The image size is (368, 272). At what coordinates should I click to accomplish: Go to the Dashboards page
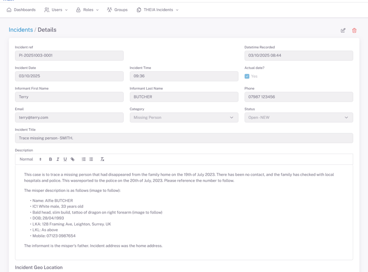coord(21,10)
